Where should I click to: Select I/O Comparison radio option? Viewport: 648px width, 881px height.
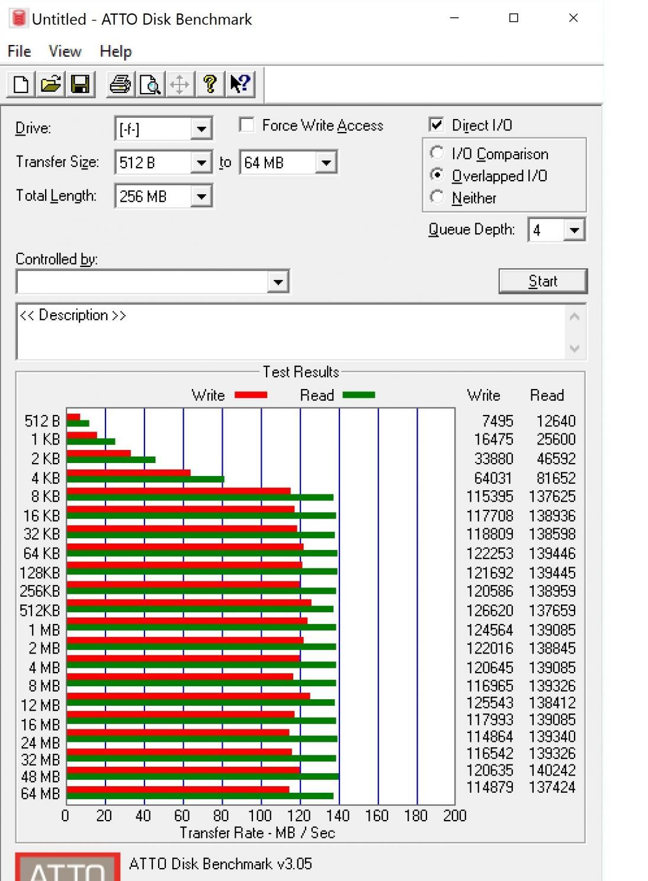[x=437, y=153]
